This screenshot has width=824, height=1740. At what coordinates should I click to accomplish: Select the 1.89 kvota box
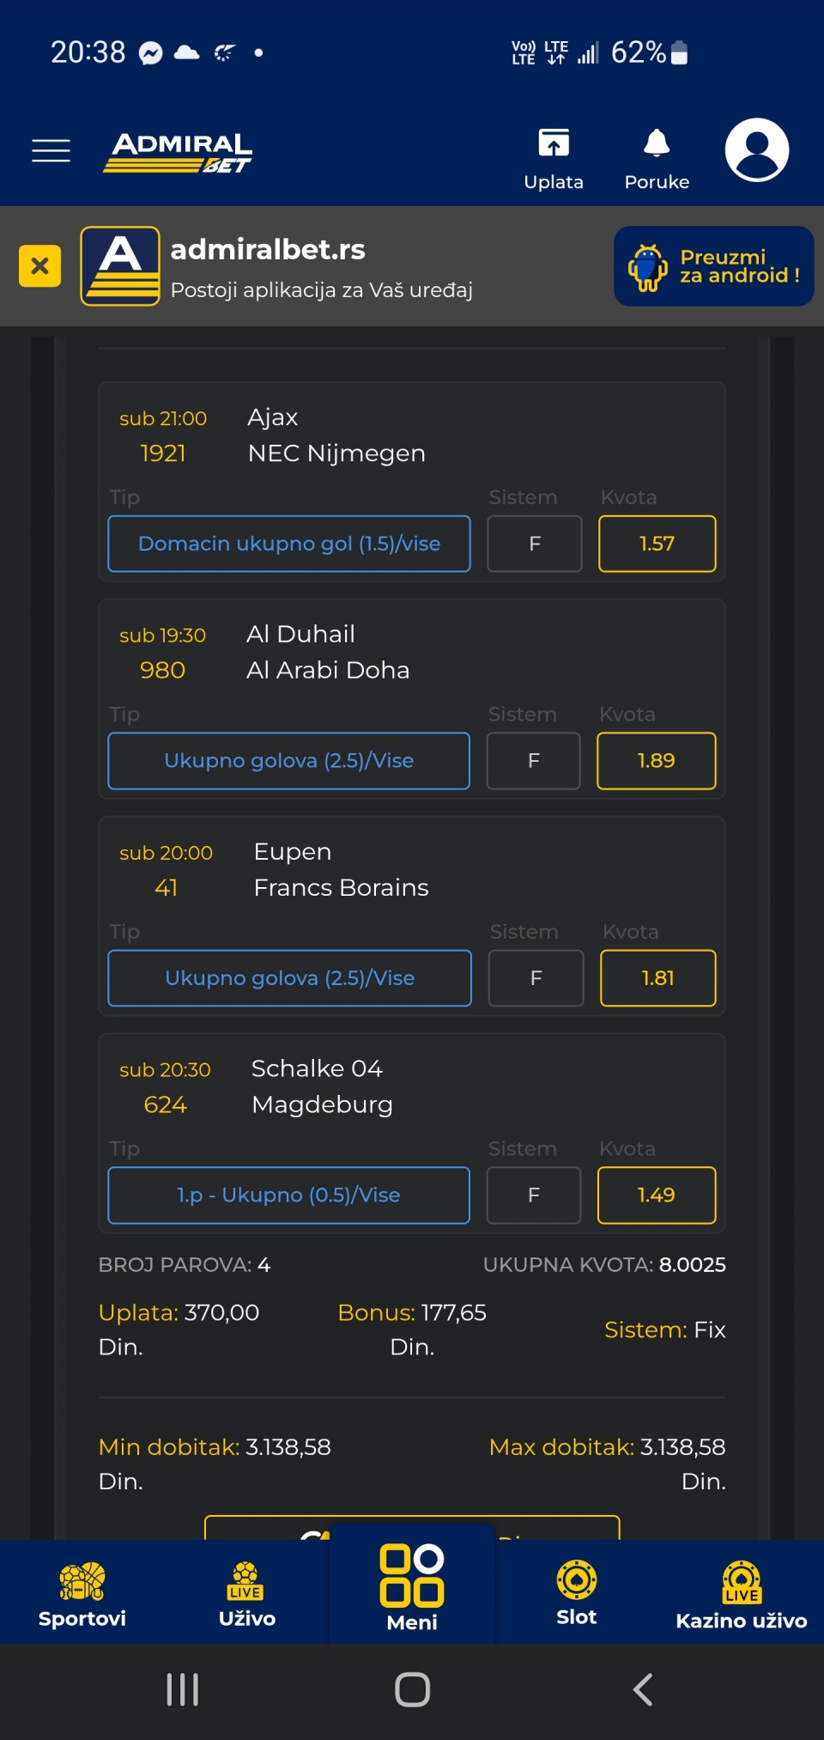656,761
